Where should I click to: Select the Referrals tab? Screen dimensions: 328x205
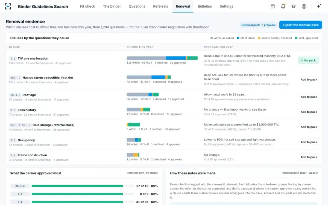[x=160, y=6]
